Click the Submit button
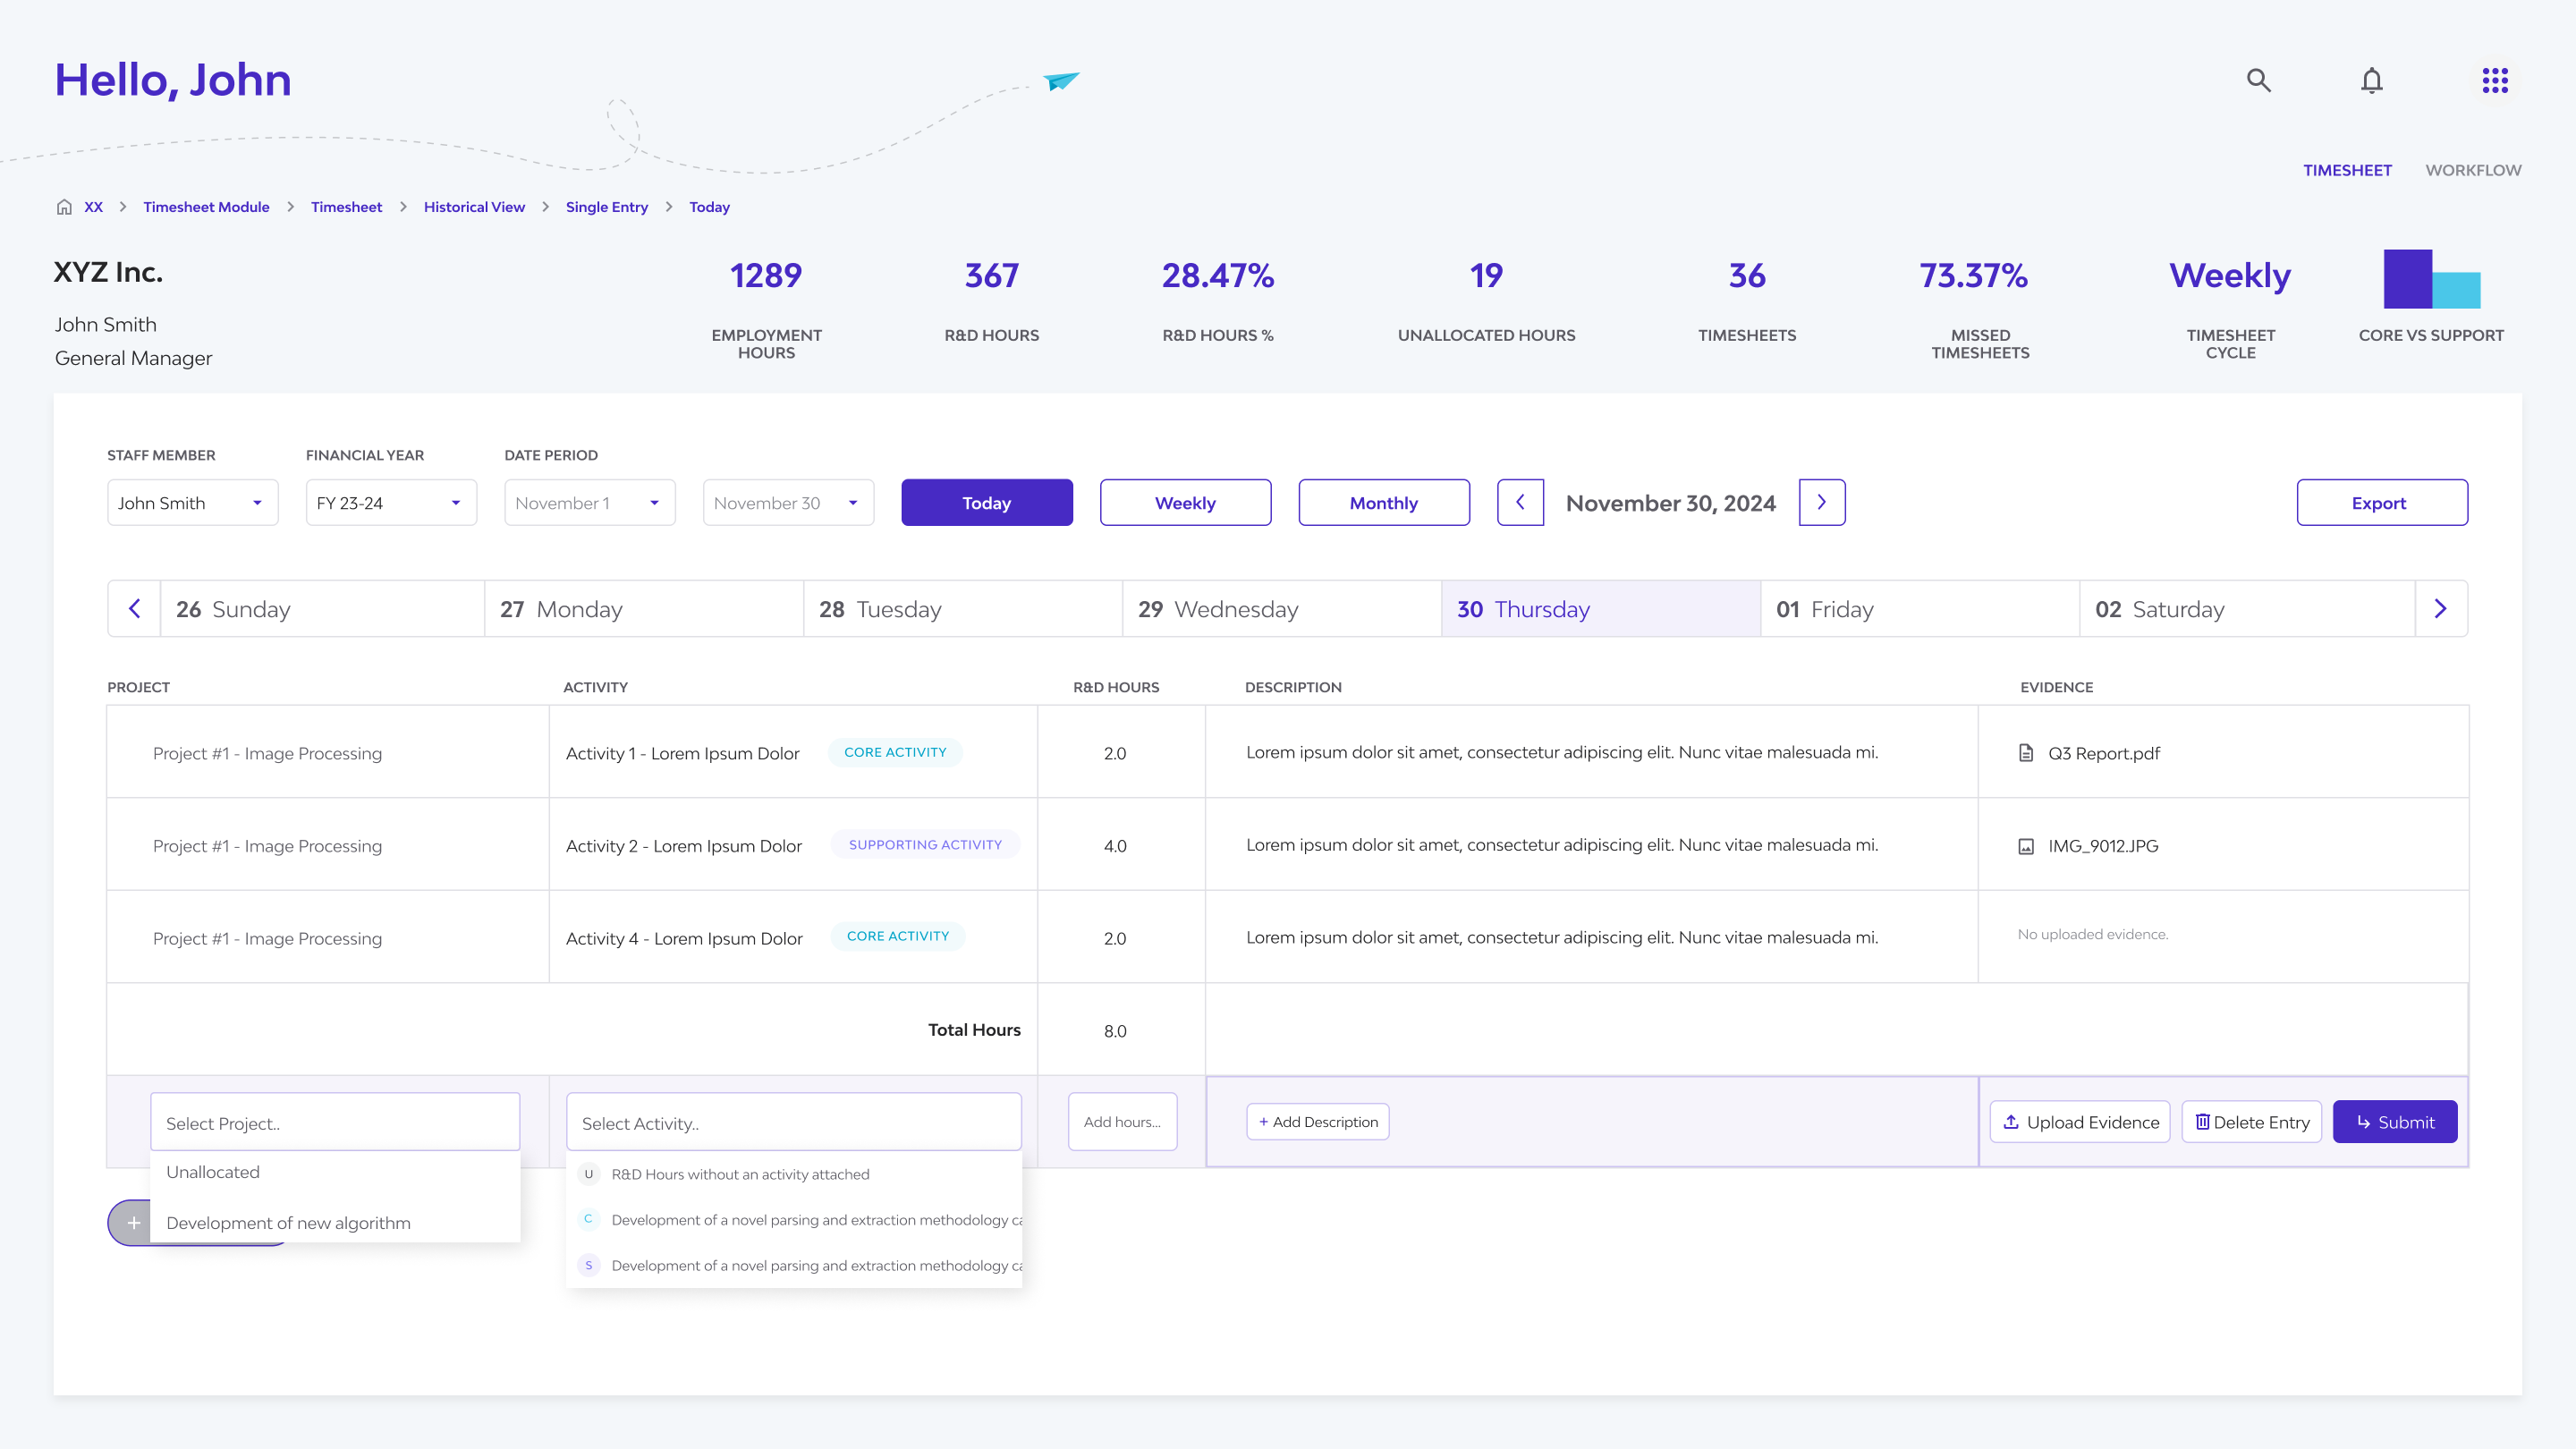 click(2395, 1121)
